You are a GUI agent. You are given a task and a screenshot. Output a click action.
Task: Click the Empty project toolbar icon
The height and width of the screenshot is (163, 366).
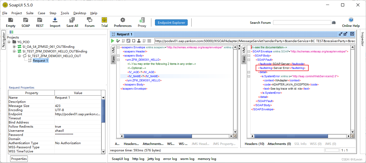point(11,20)
